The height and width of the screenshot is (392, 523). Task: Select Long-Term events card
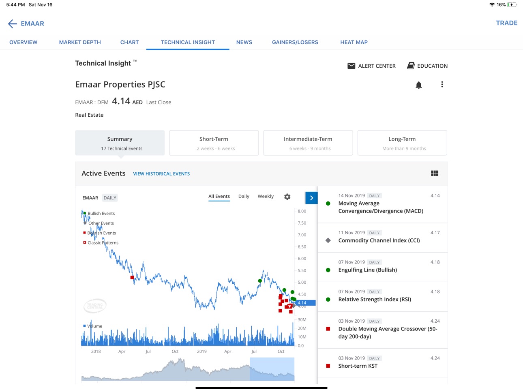click(x=402, y=143)
